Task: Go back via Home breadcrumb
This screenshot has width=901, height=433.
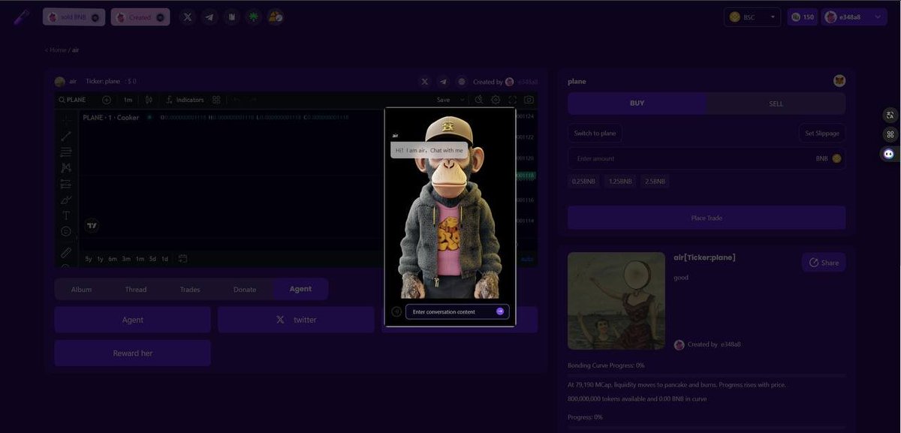Action: [58, 50]
